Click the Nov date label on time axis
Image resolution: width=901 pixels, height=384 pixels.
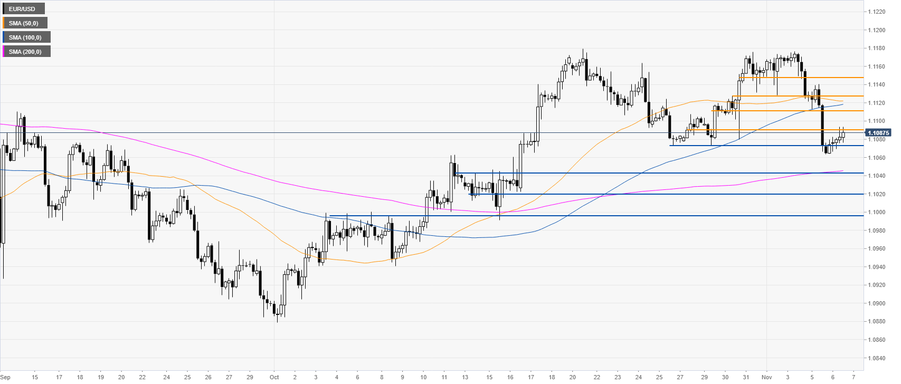[767, 377]
